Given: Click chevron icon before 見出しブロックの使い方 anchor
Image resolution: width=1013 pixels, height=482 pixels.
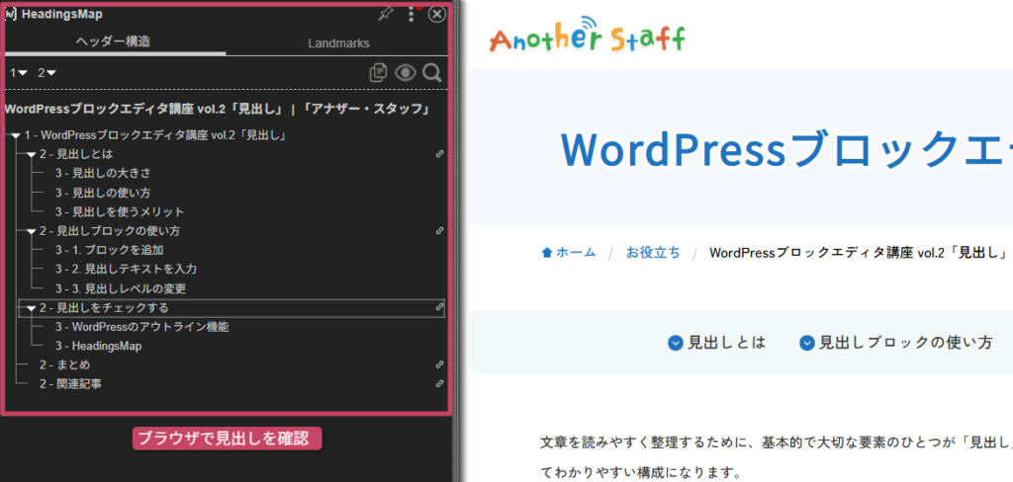Looking at the screenshot, I should click(x=806, y=344).
